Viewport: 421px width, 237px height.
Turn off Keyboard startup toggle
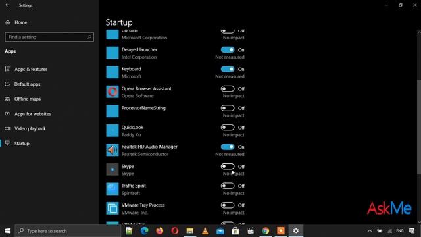tap(228, 69)
